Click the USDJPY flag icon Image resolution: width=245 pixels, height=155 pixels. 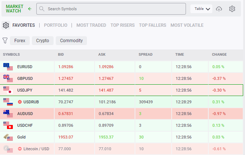(x=8, y=90)
